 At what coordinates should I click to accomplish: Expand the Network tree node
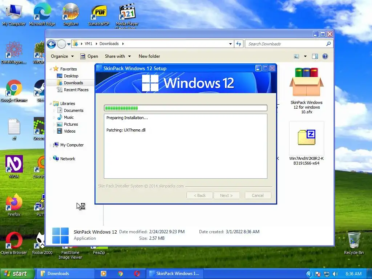(x=50, y=159)
